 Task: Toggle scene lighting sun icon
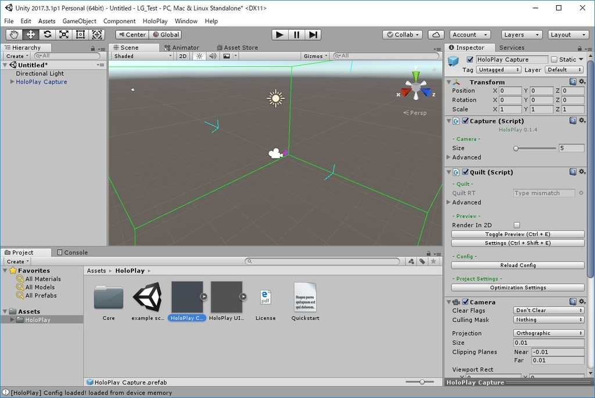199,56
